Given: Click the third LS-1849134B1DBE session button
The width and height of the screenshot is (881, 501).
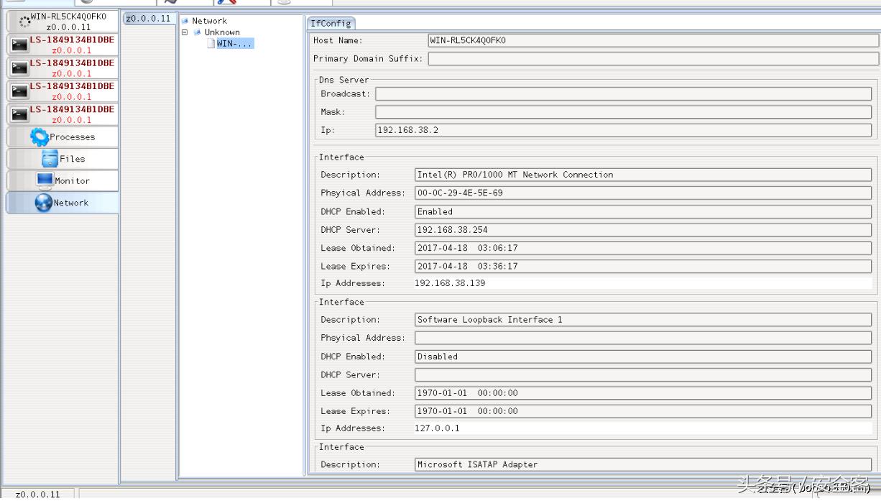Looking at the screenshot, I should point(63,91).
